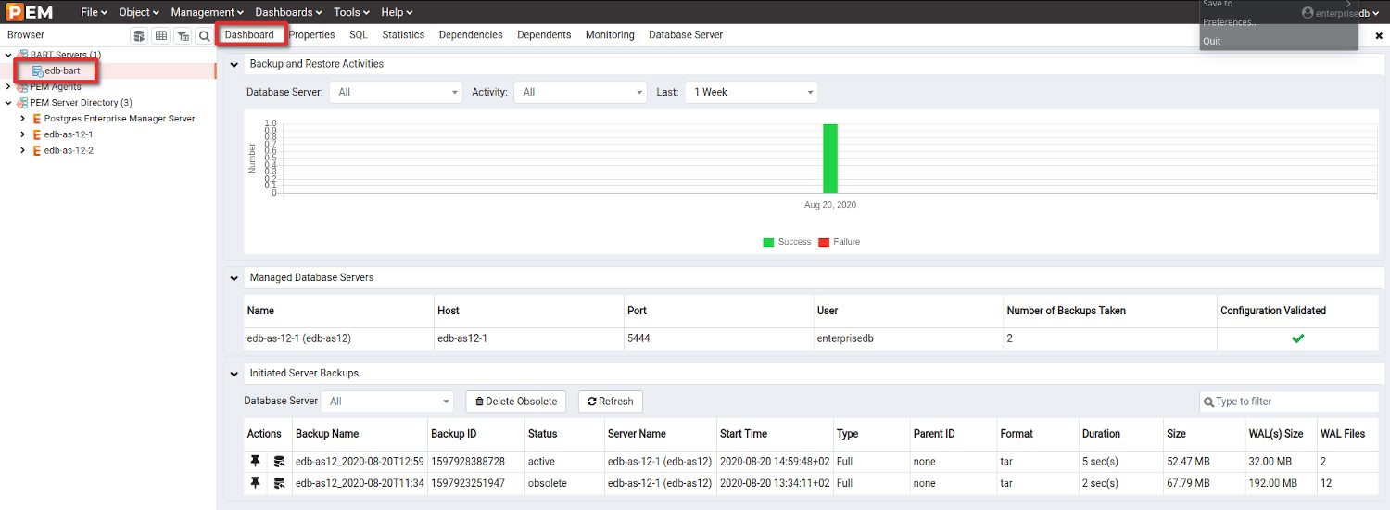Image resolution: width=1390 pixels, height=510 pixels.
Task: Close the dashboard panel with the X icon
Action: pyautogui.click(x=1379, y=35)
